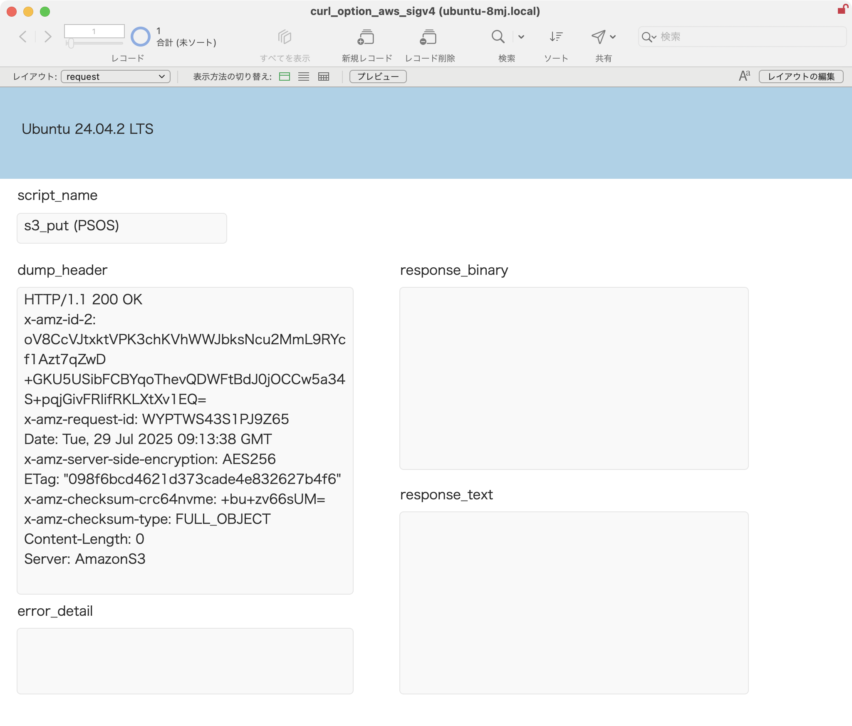Click the プレビュー preview button
The width and height of the screenshot is (852, 726).
tap(378, 77)
